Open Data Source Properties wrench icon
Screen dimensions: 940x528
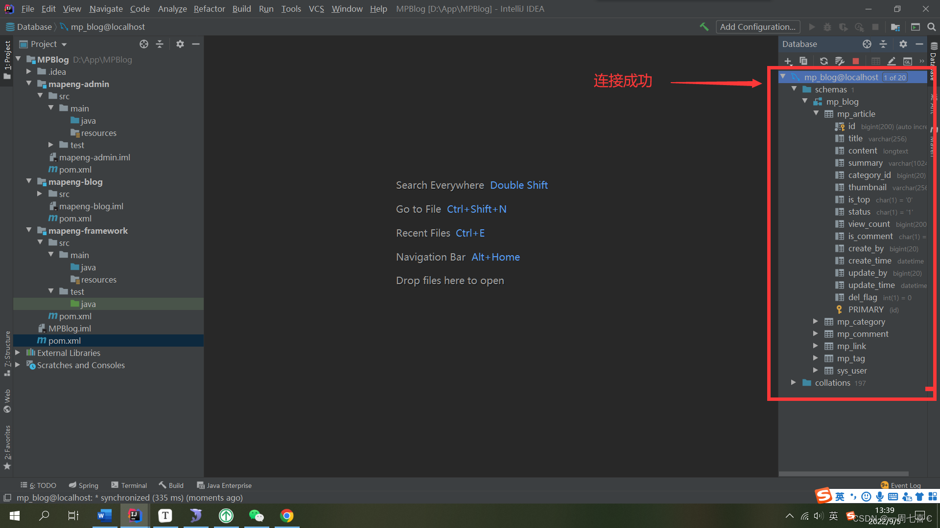click(840, 61)
